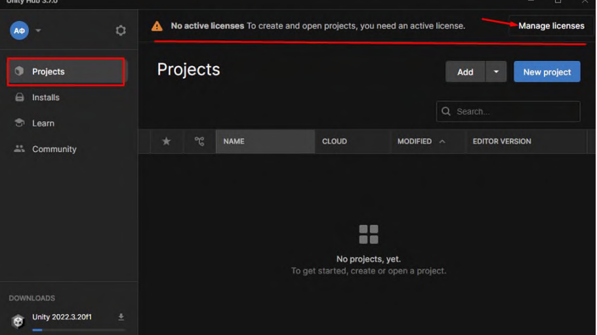Viewport: 597px width, 335px height.
Task: Click the Learn graduation cap icon
Action: [x=20, y=123]
